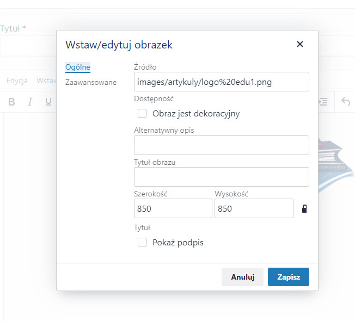Click the Bold formatting icon
Viewport: 355px width, 321px height.
11,102
